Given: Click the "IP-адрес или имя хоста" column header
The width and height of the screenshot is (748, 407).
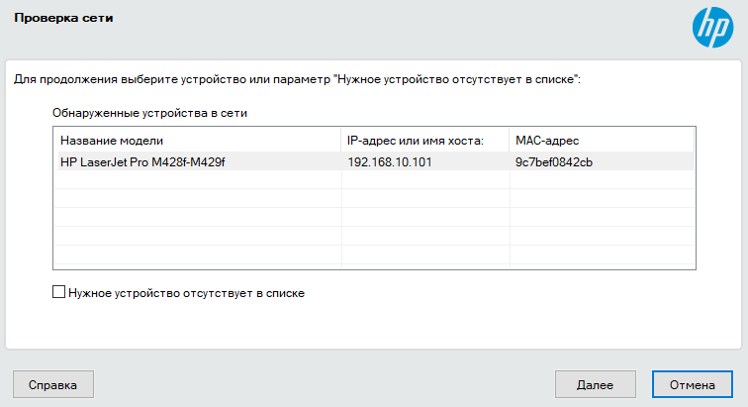Looking at the screenshot, I should (415, 140).
